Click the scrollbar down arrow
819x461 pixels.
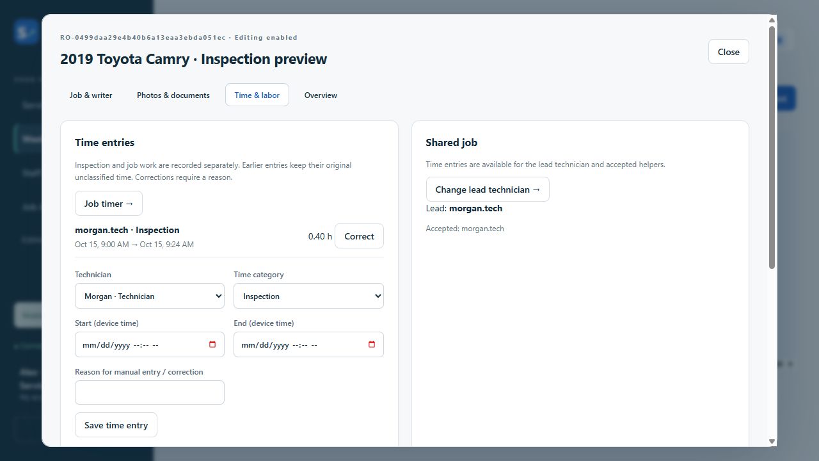(x=772, y=441)
